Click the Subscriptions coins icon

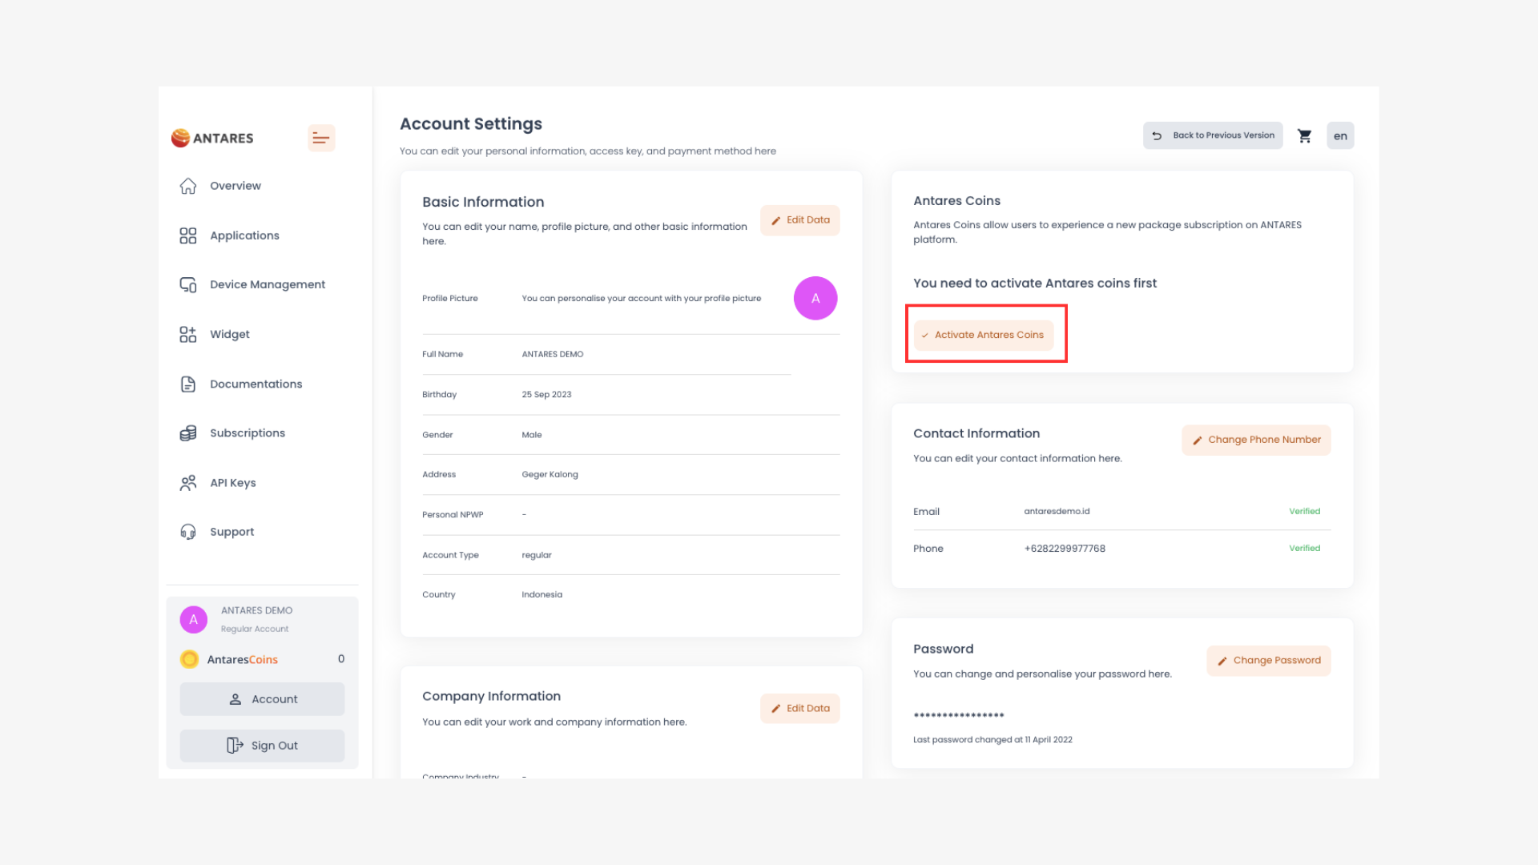[188, 433]
